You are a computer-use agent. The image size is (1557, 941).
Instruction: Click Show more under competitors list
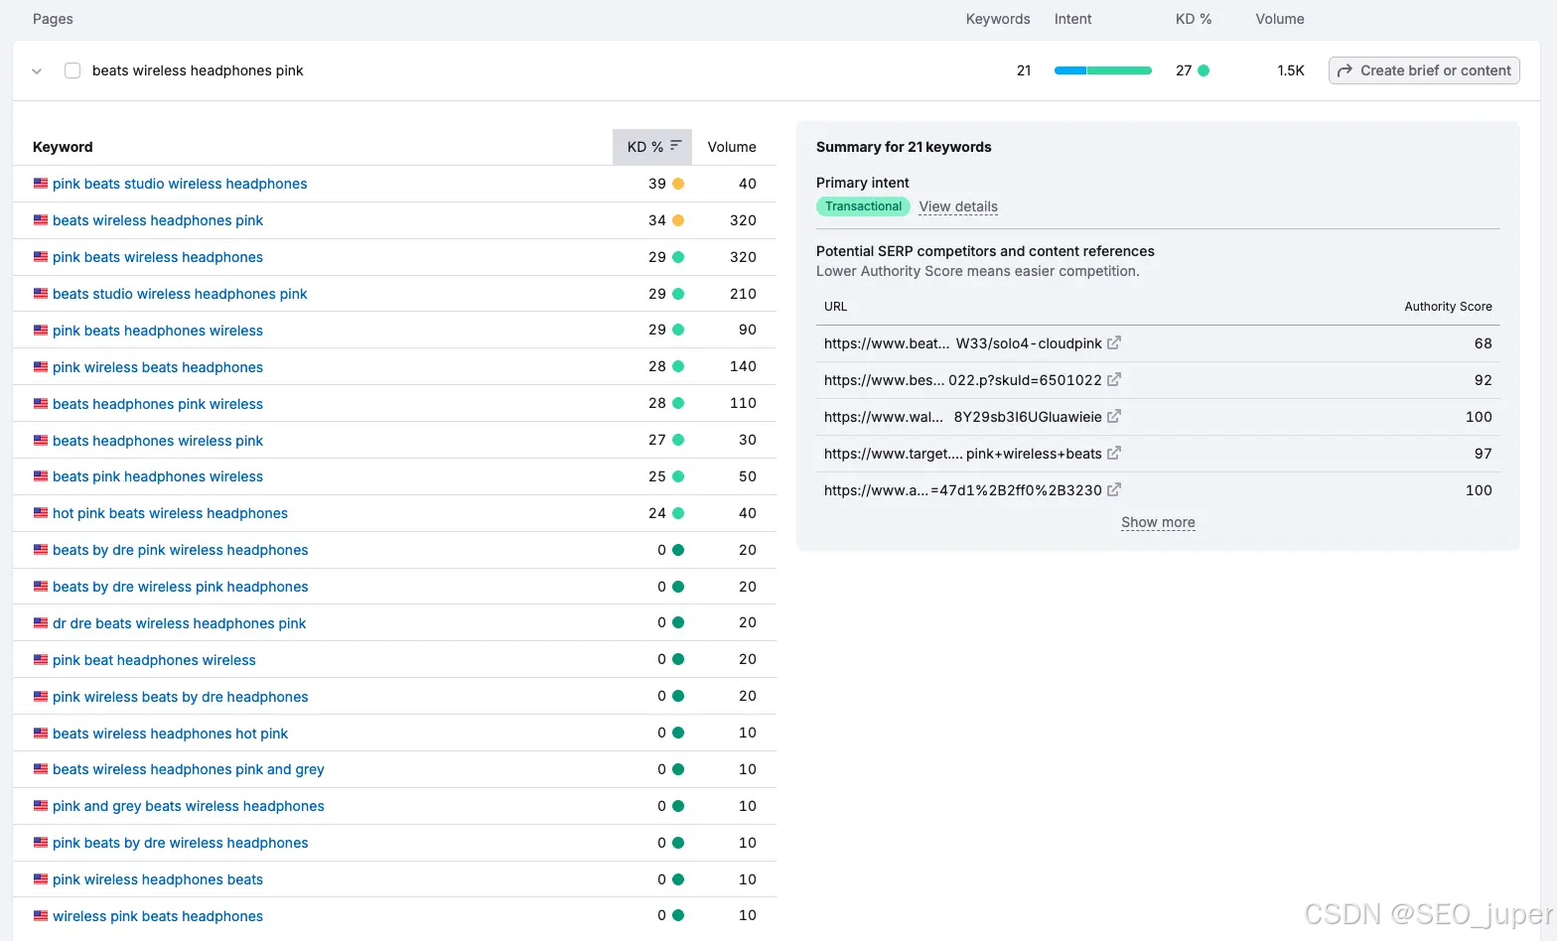(x=1158, y=522)
